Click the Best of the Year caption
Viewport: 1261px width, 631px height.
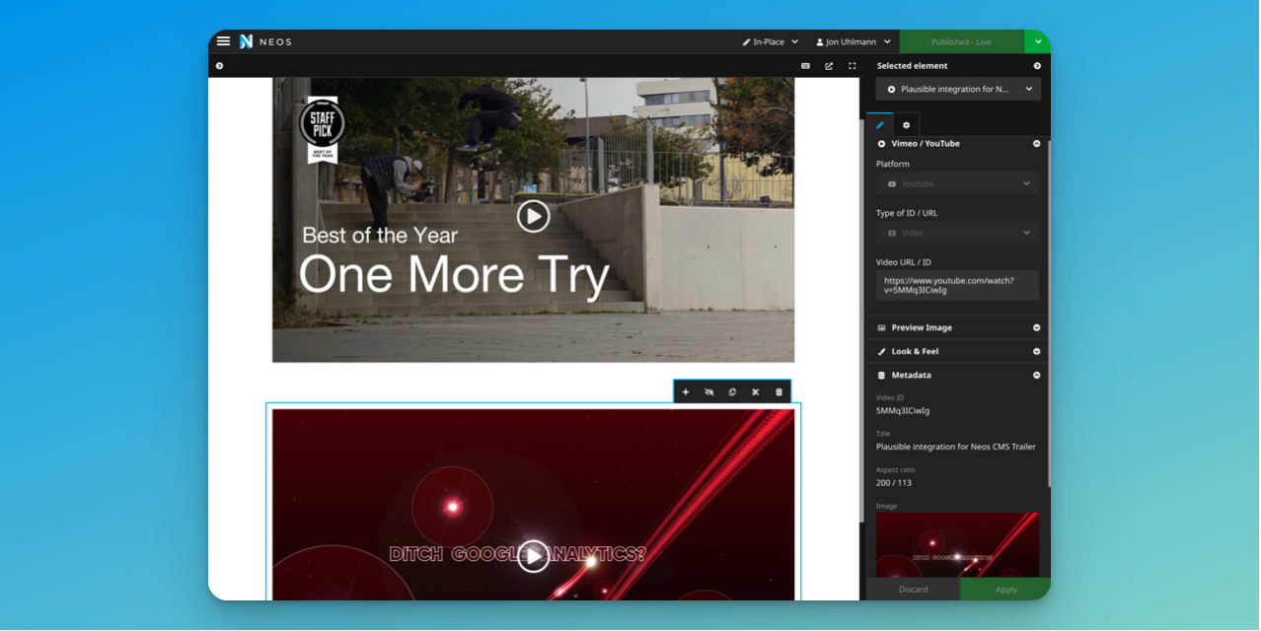coord(380,236)
